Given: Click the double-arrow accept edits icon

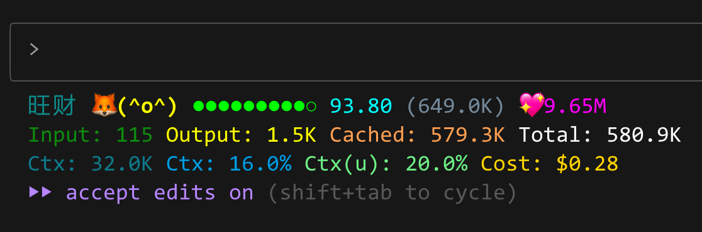Looking at the screenshot, I should [x=40, y=192].
